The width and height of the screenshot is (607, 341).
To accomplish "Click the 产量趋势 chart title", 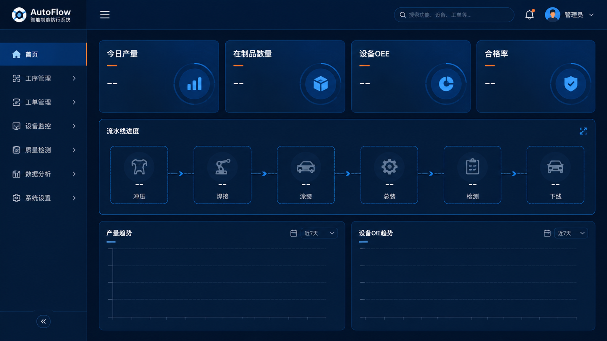I will (x=119, y=233).
